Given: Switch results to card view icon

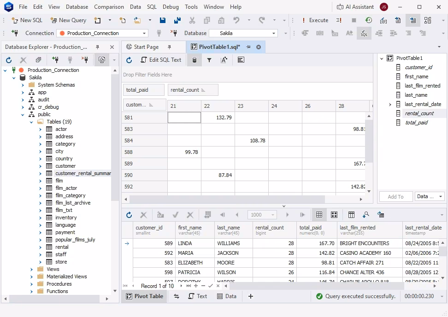Looking at the screenshot, I should point(334,215).
